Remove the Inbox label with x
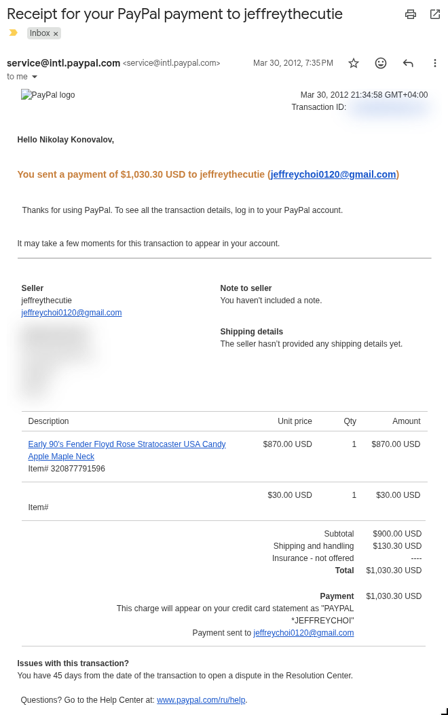The width and height of the screenshot is (448, 715). click(56, 34)
